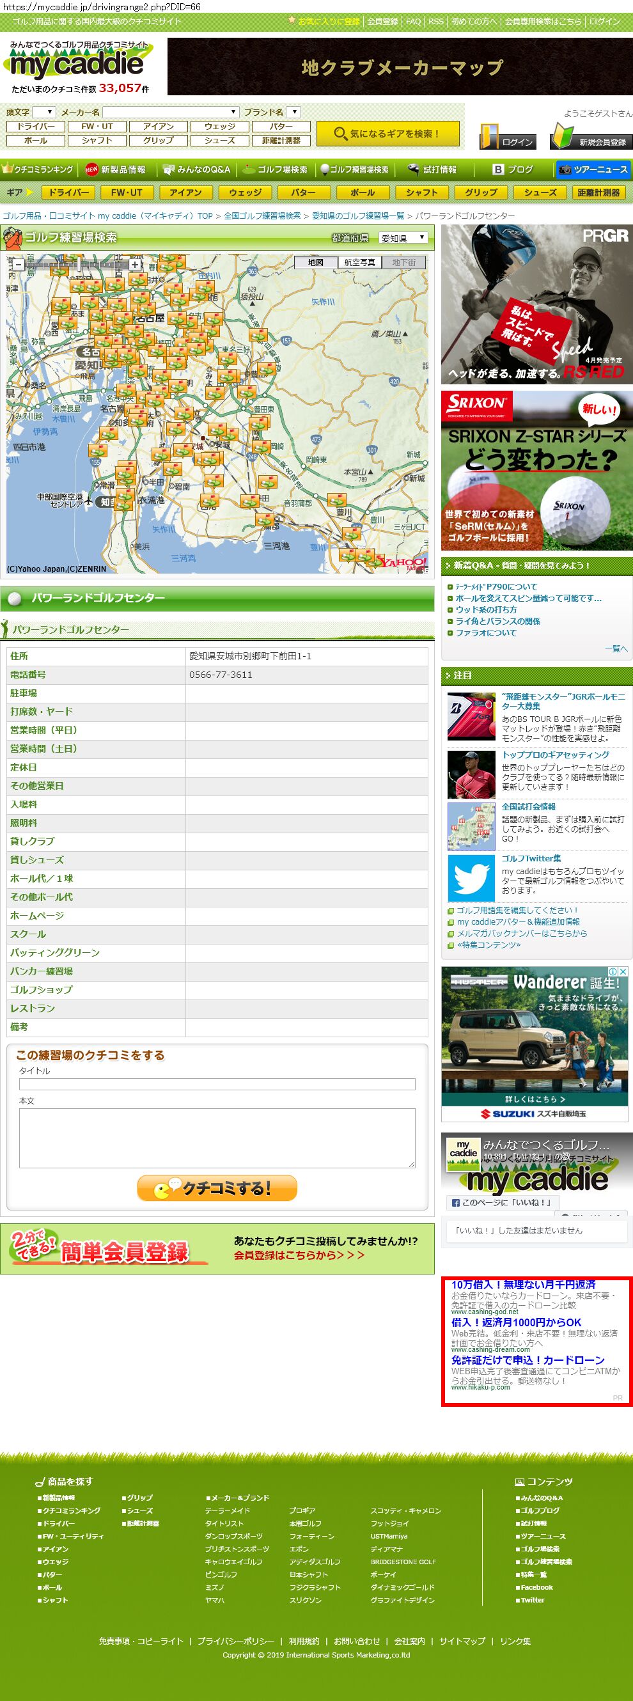
Task: Select アイアン in green gear bar
Action: pos(185,193)
